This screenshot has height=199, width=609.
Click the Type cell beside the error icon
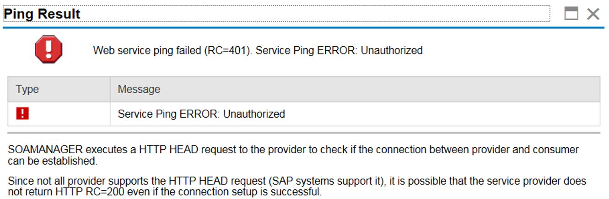pos(59,114)
